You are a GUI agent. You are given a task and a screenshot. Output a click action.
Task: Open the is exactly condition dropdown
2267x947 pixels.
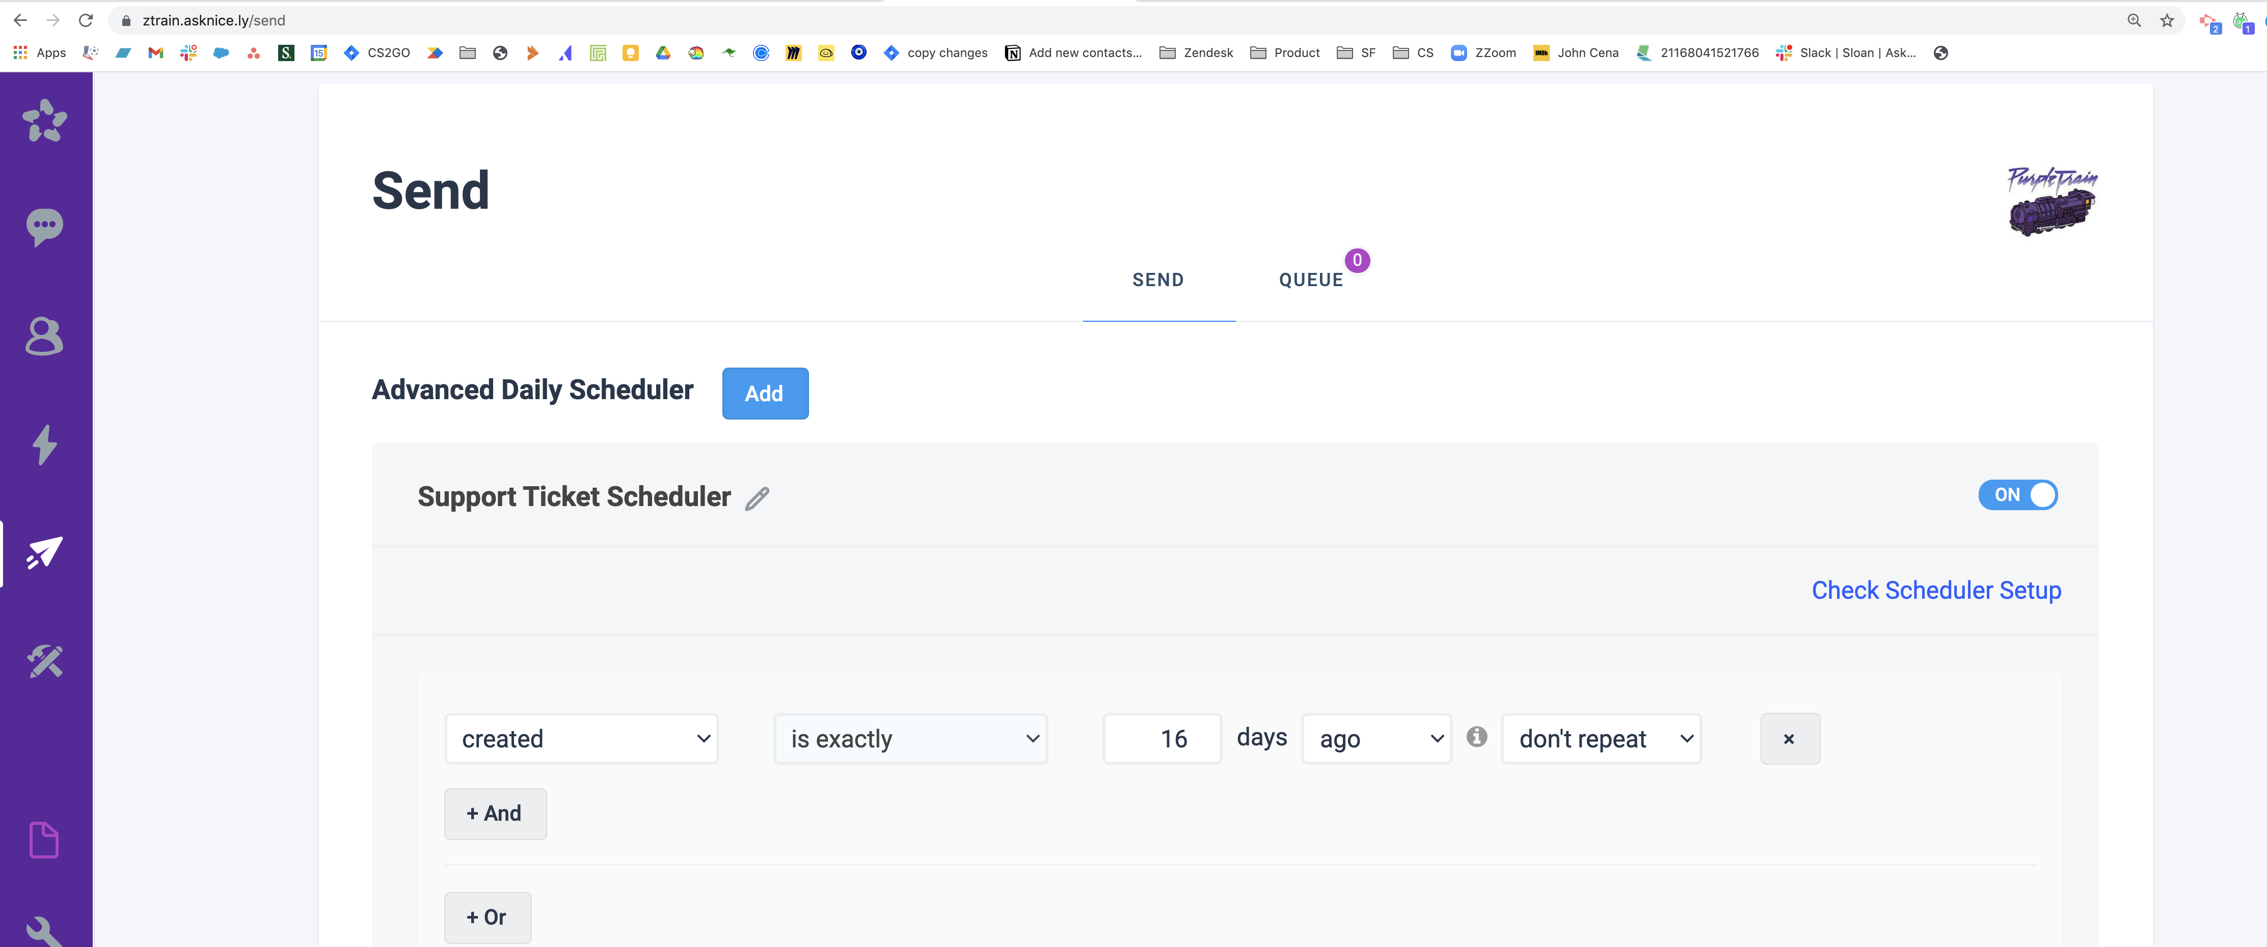pyautogui.click(x=911, y=739)
